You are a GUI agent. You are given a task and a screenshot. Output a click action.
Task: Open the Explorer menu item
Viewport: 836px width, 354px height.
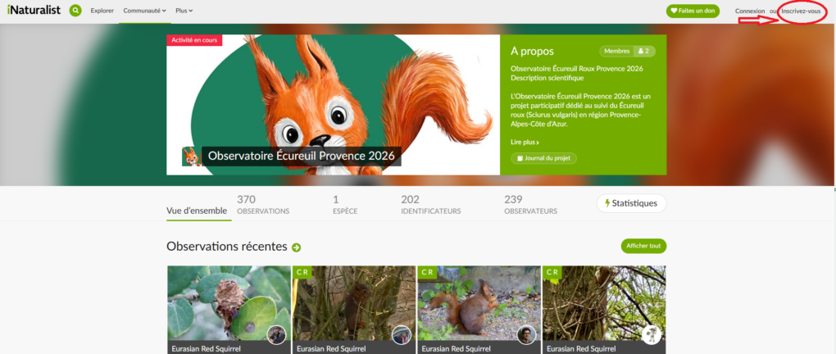[x=102, y=11]
